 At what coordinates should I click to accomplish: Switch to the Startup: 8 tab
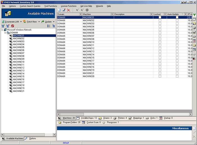tap(166, 118)
